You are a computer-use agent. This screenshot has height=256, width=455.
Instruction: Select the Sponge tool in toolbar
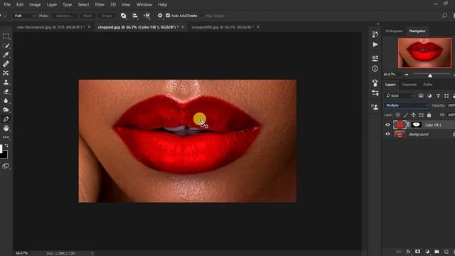(x=6, y=110)
